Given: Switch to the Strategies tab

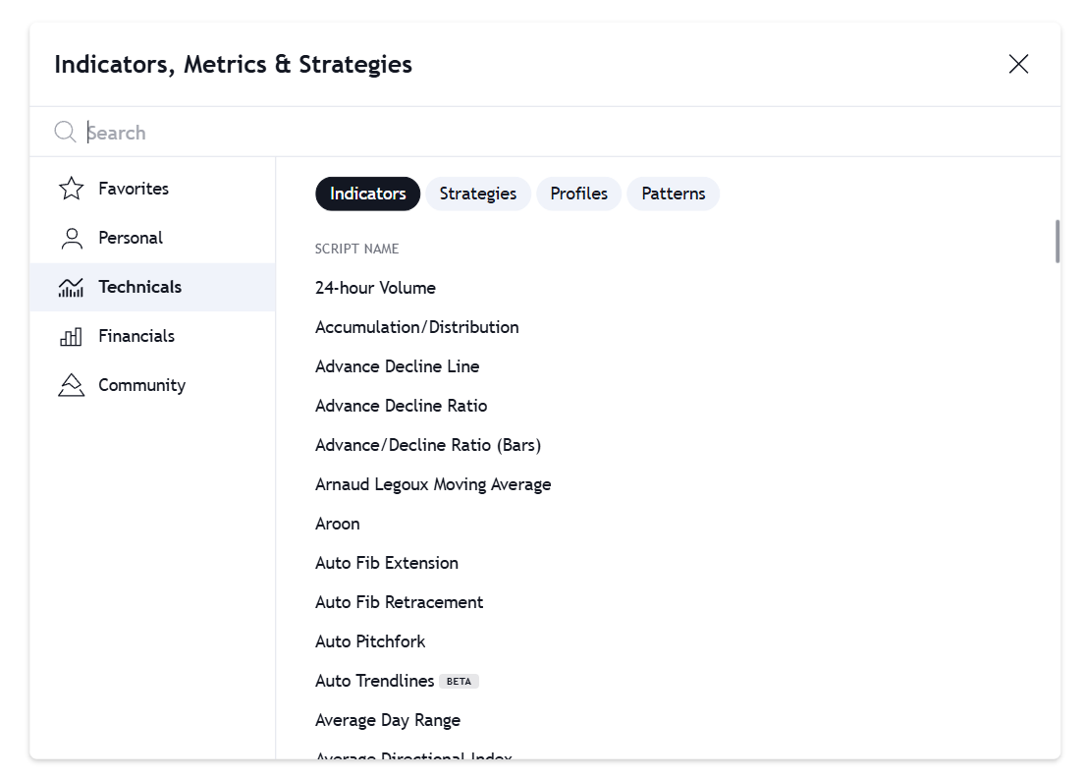Looking at the screenshot, I should [478, 194].
